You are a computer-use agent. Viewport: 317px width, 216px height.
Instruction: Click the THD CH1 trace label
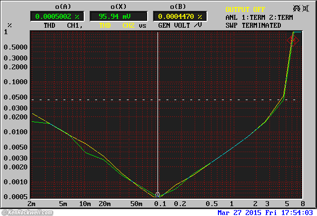click(63, 25)
